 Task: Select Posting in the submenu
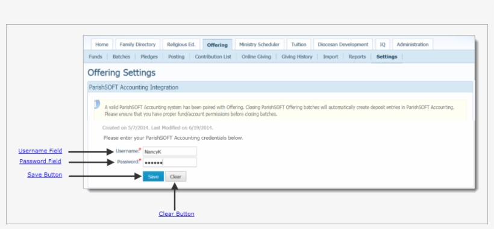tap(176, 57)
